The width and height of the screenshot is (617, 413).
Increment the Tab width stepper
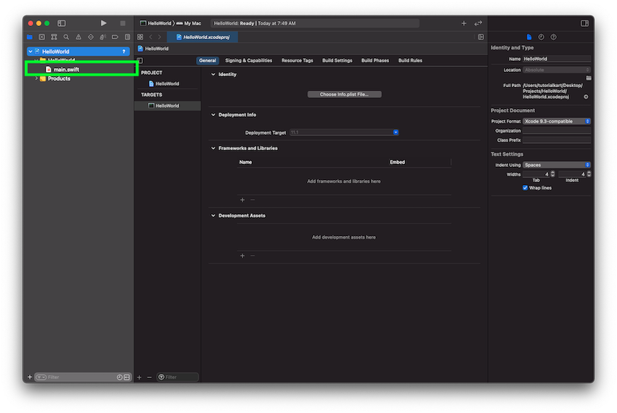[552, 172]
